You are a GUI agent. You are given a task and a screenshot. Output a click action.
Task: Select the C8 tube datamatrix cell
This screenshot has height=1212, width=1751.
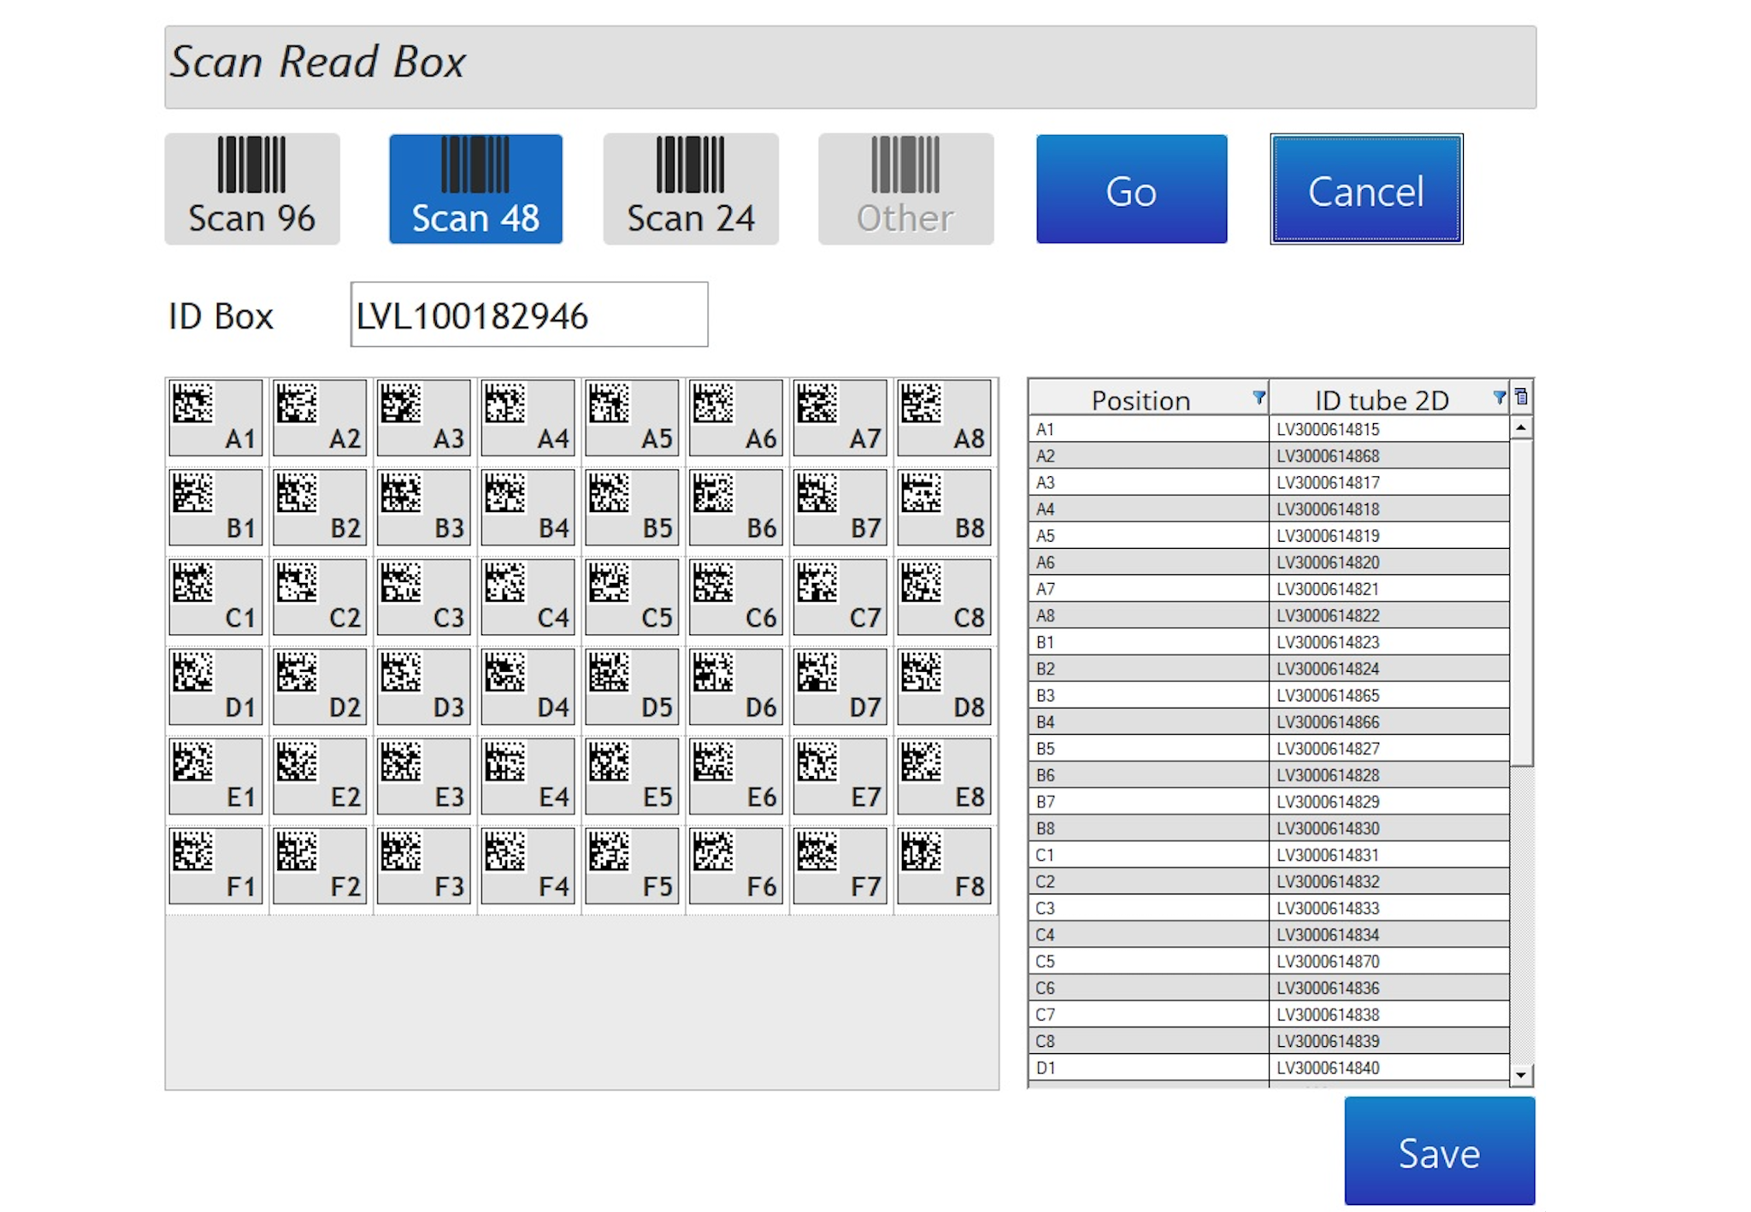pos(944,597)
